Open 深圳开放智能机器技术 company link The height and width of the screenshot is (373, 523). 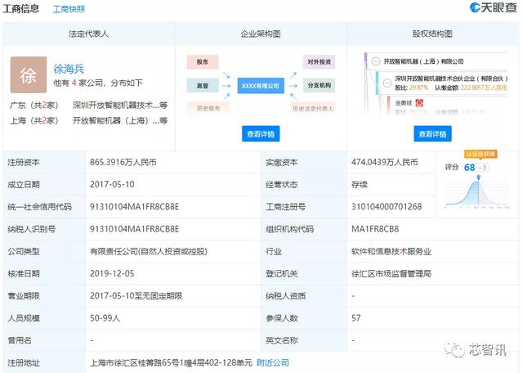(120, 106)
